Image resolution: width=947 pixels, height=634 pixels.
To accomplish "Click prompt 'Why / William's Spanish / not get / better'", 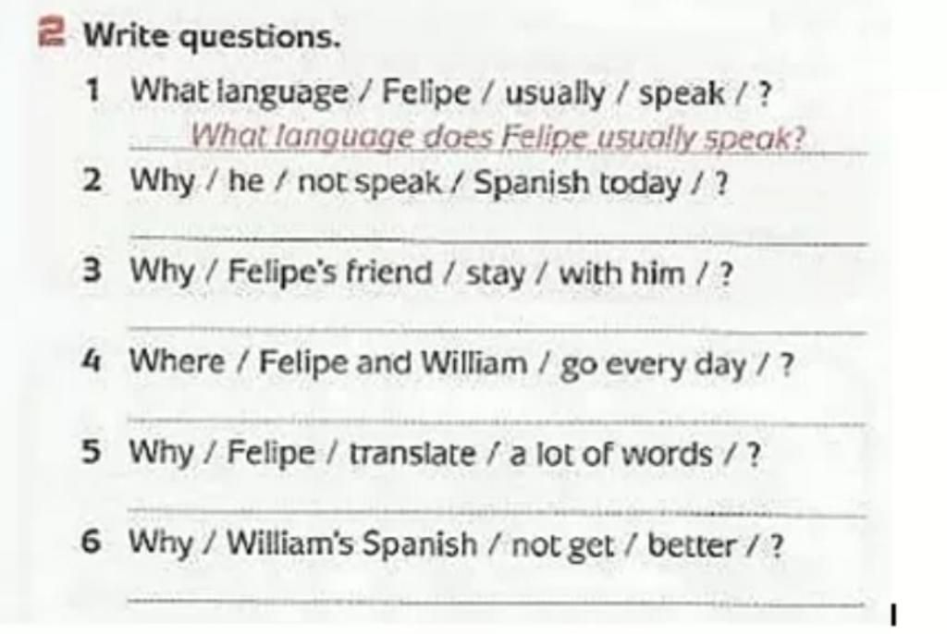I will pos(456,543).
